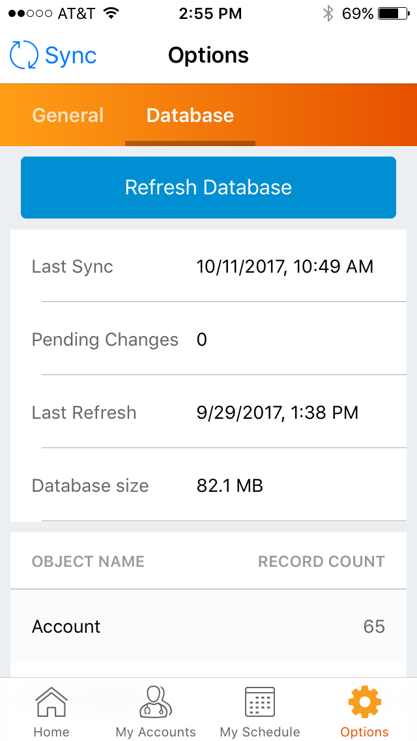The image size is (417, 741).
Task: Open My Accounts doctor icon
Action: click(156, 703)
